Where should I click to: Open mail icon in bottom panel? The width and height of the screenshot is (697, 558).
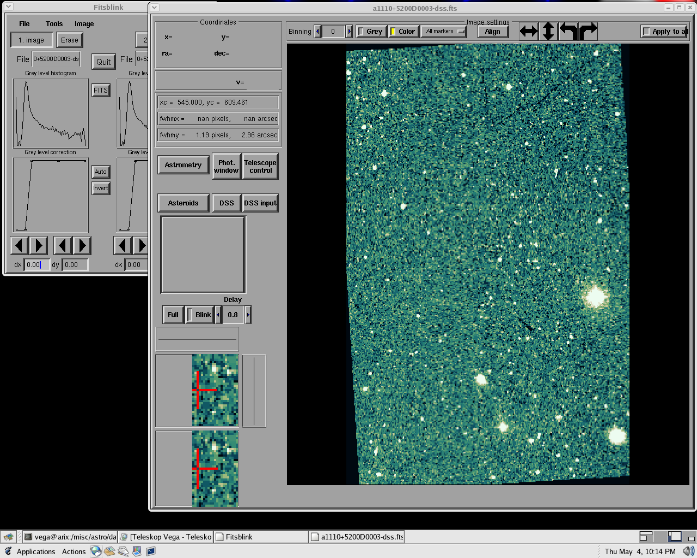[x=109, y=551]
